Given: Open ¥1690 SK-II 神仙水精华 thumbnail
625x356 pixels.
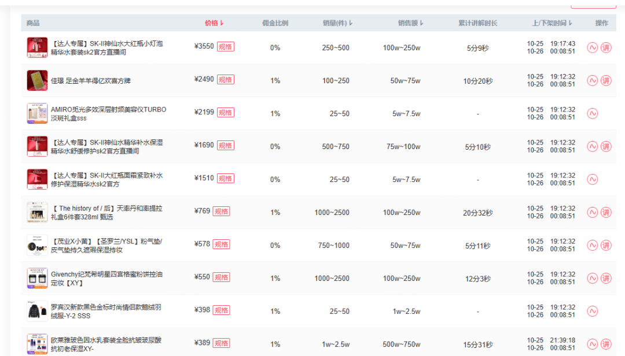Looking at the screenshot, I should 37,147.
